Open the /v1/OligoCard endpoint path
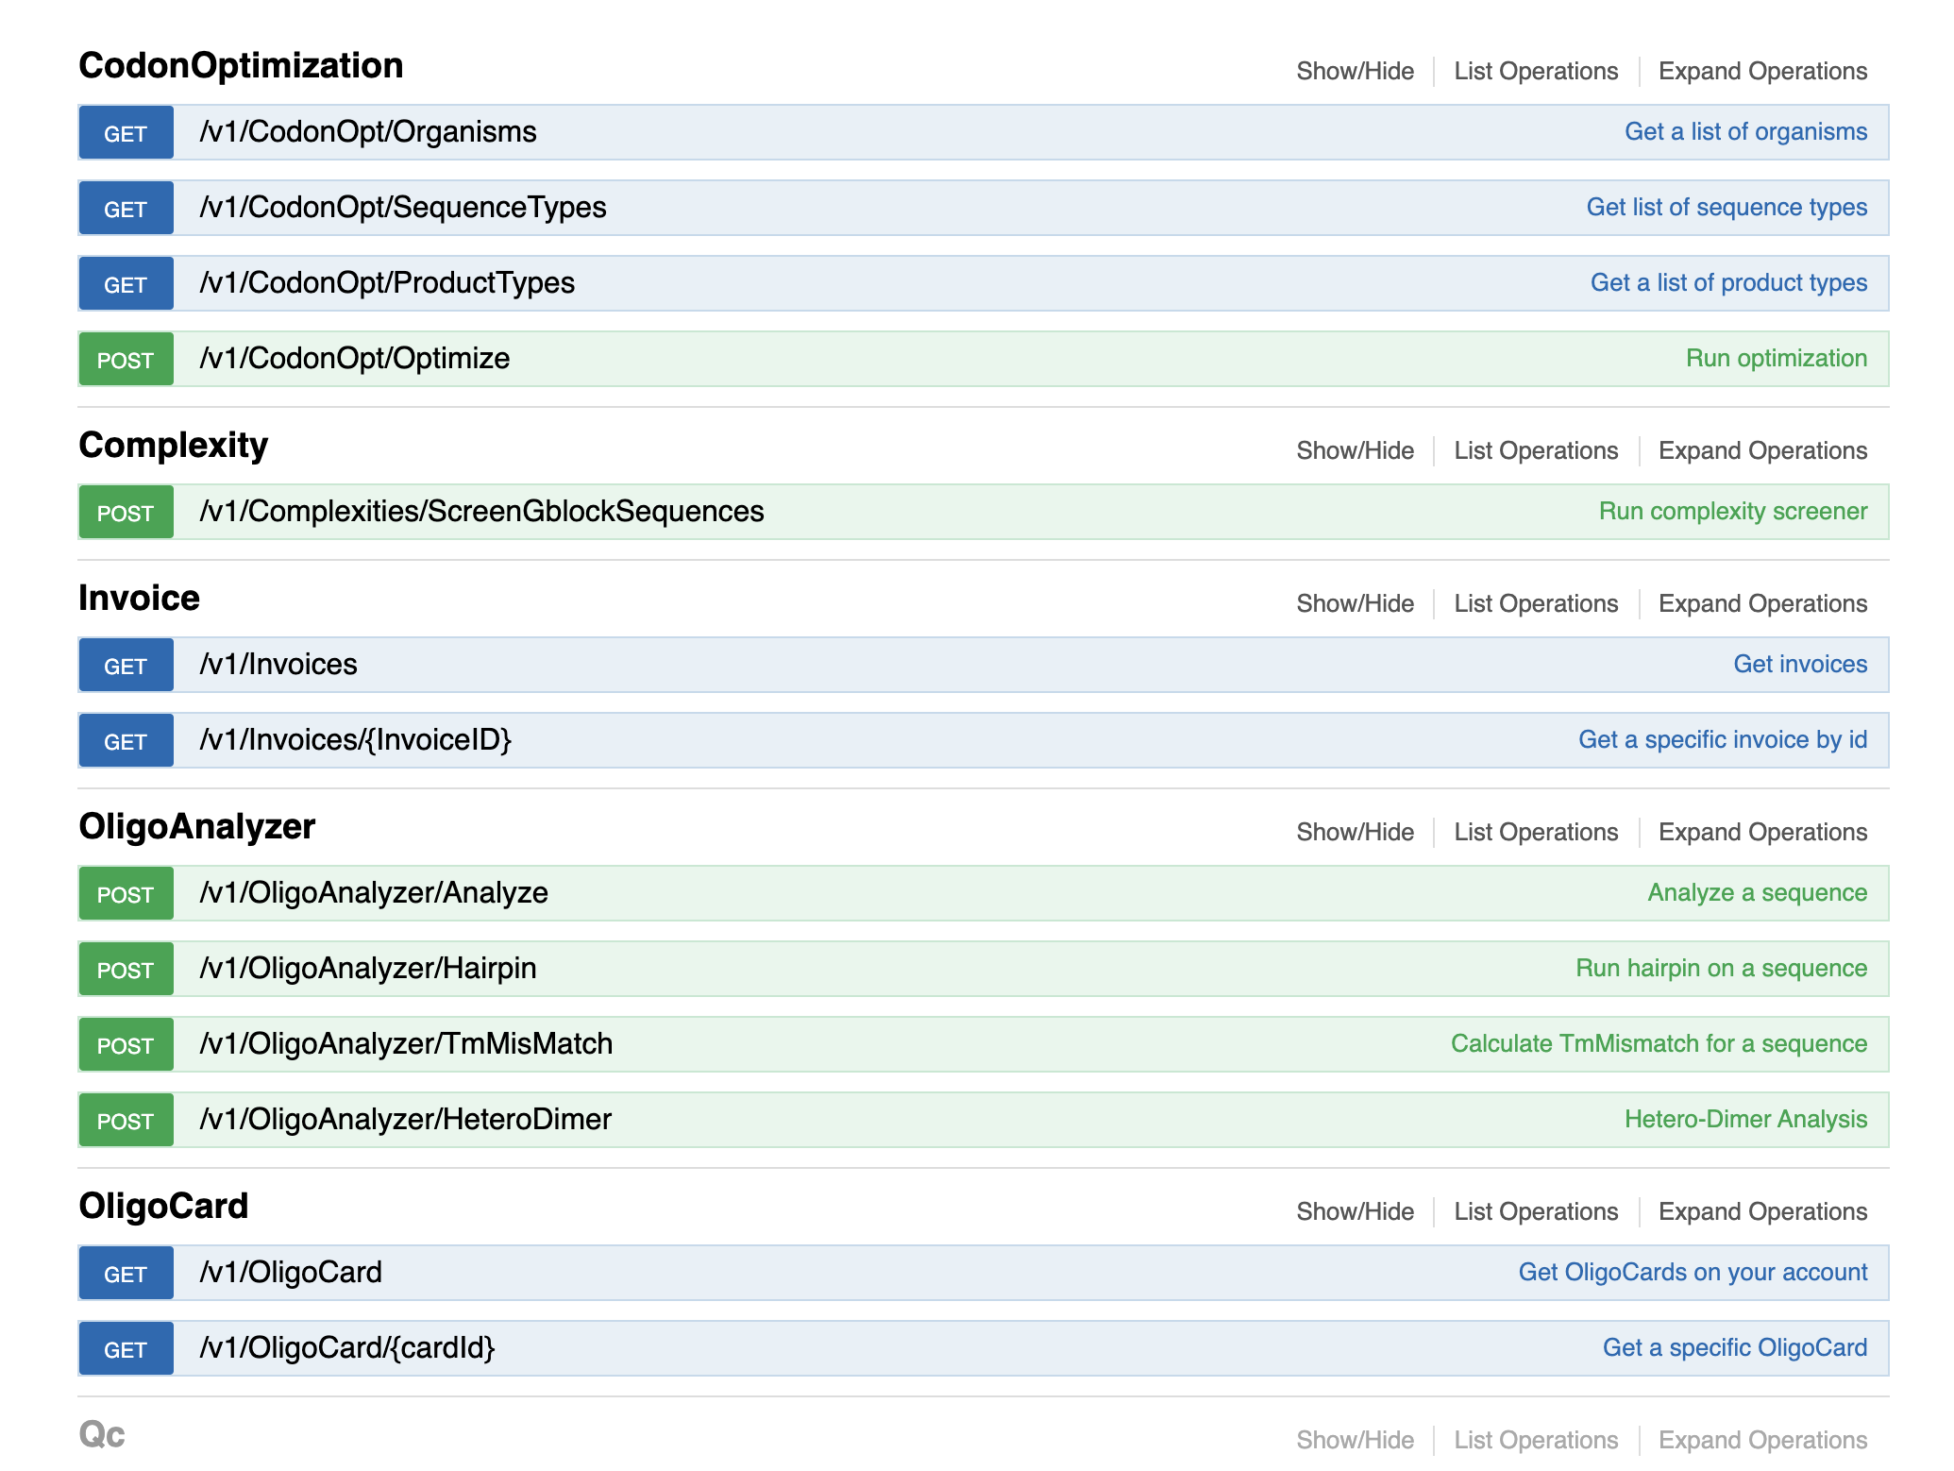This screenshot has width=1954, height=1471. pyautogui.click(x=290, y=1272)
